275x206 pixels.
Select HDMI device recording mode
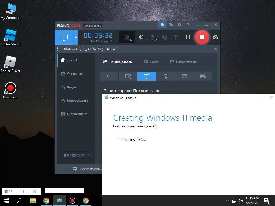[x=184, y=76]
